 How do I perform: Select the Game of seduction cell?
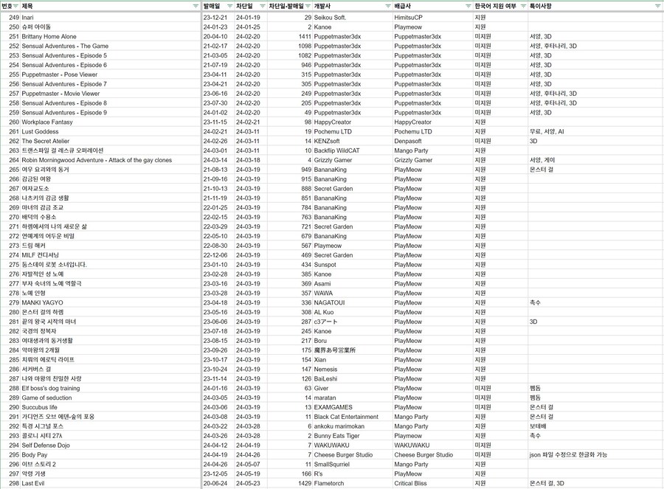click(x=111, y=398)
